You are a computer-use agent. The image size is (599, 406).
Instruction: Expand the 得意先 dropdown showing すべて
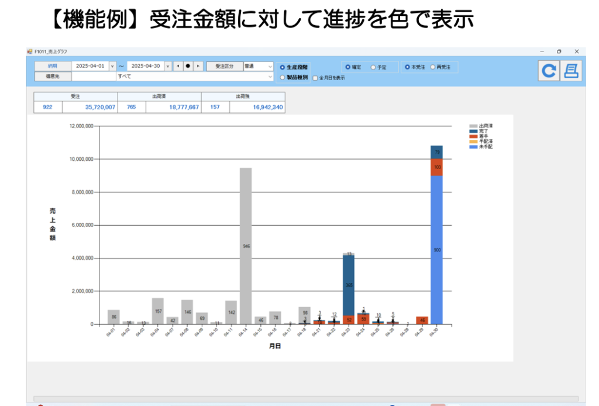point(270,77)
